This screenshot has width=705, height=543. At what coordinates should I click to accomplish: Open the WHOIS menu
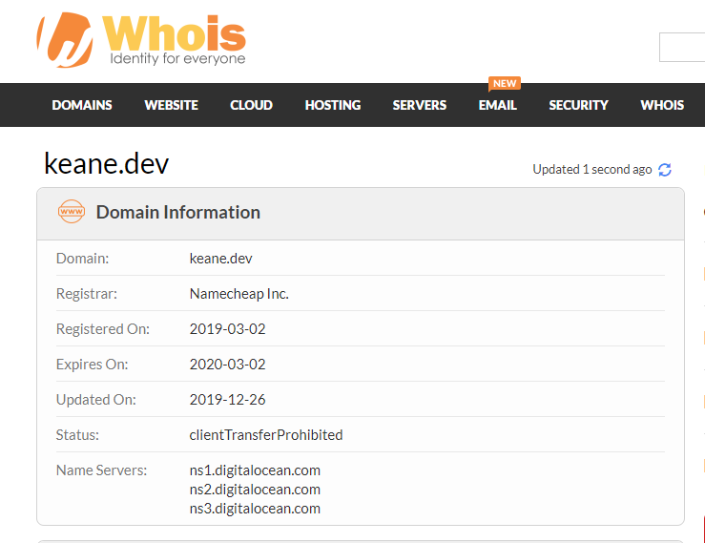coord(662,105)
